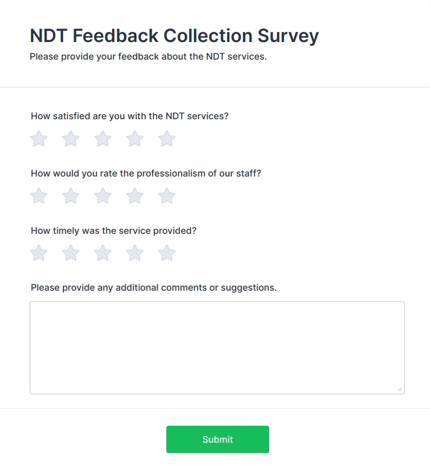
Task: Rate NDT services satisfaction five stars
Action: [x=167, y=139]
